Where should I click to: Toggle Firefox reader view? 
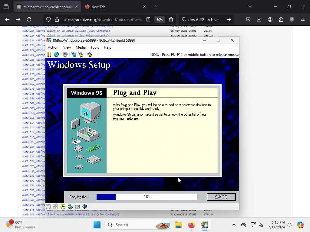(x=148, y=20)
